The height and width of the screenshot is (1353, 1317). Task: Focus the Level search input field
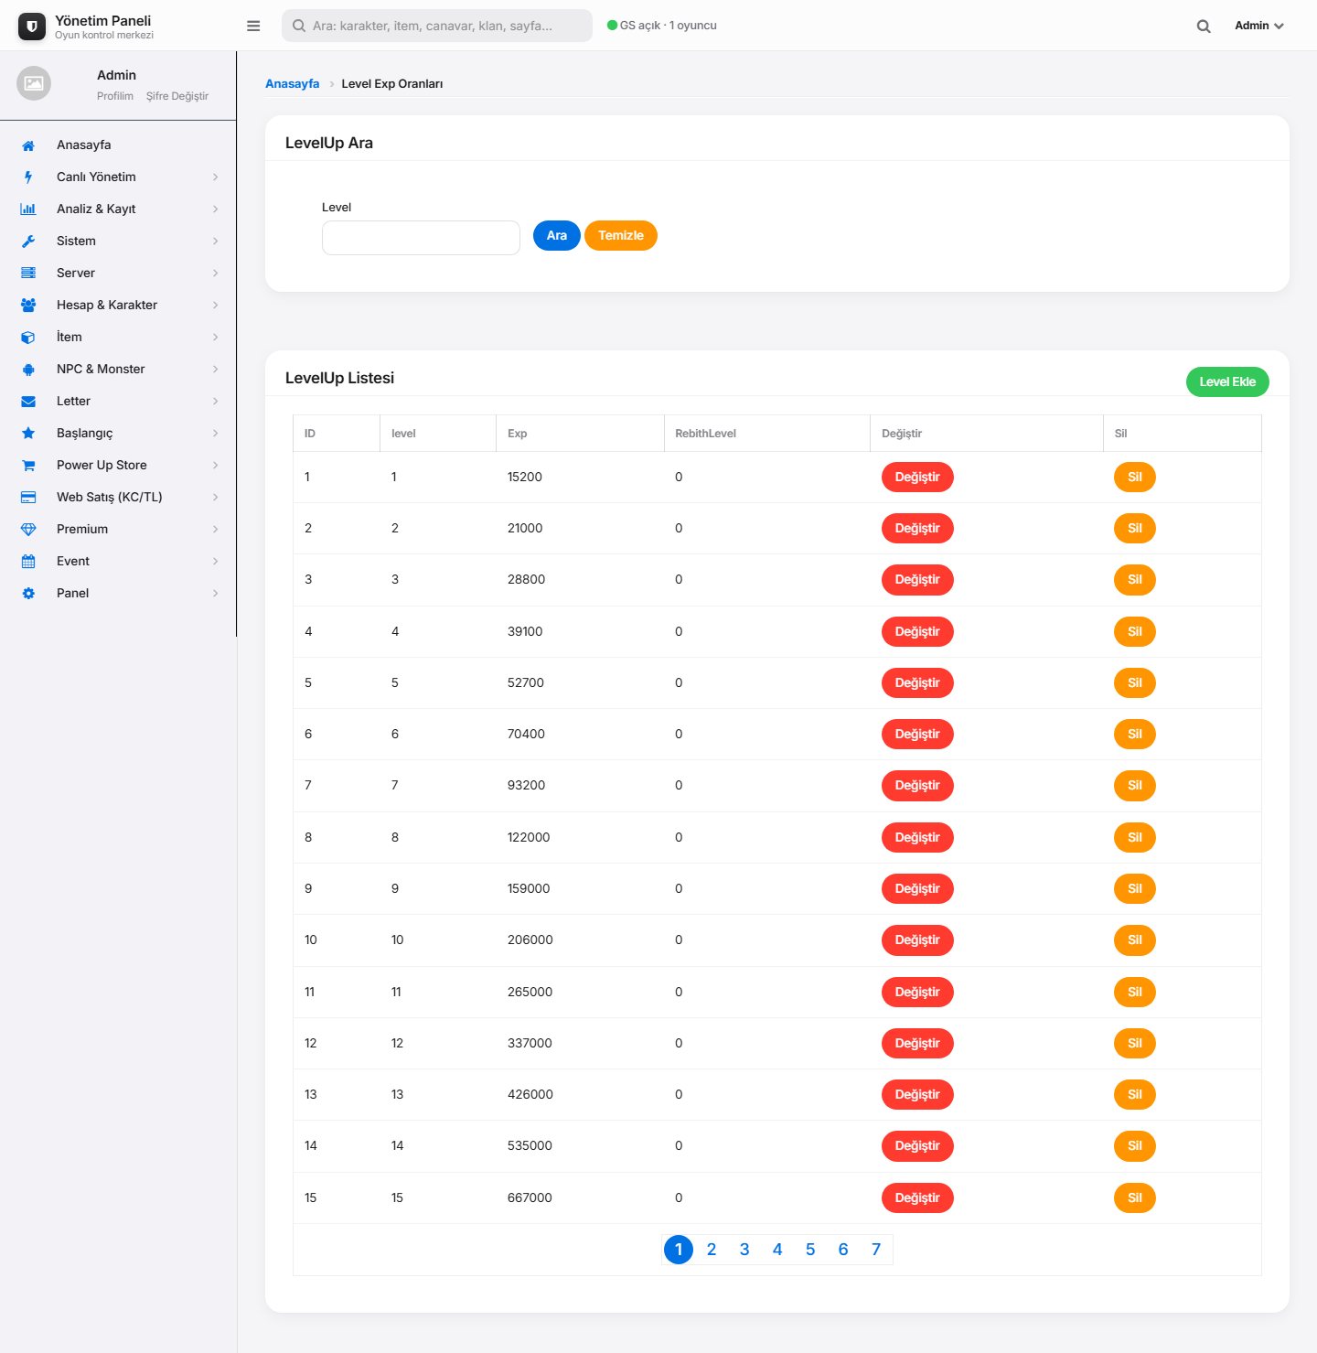(x=421, y=238)
